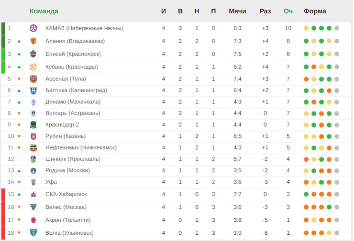
Task: Click the КАМАЗ team logo icon
Action: [x=33, y=28]
